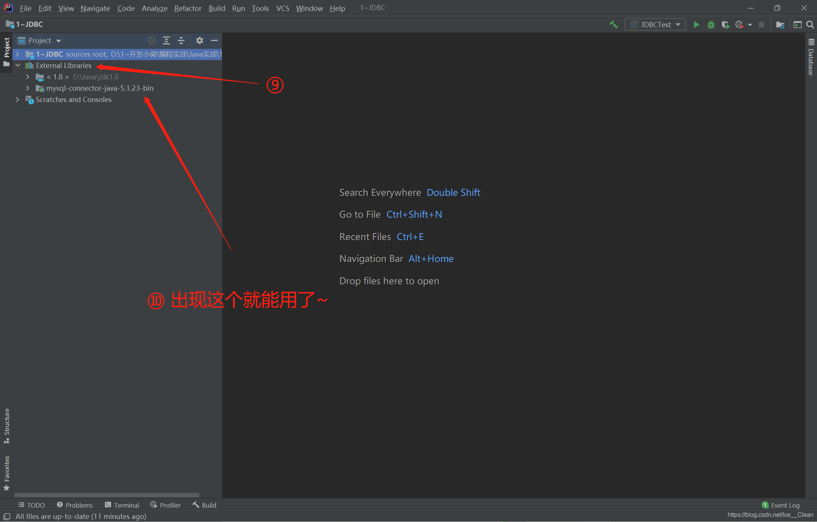Image resolution: width=817 pixels, height=522 pixels.
Task: Select mysql-connector-java-5.1.23-bin library
Action: [117, 88]
